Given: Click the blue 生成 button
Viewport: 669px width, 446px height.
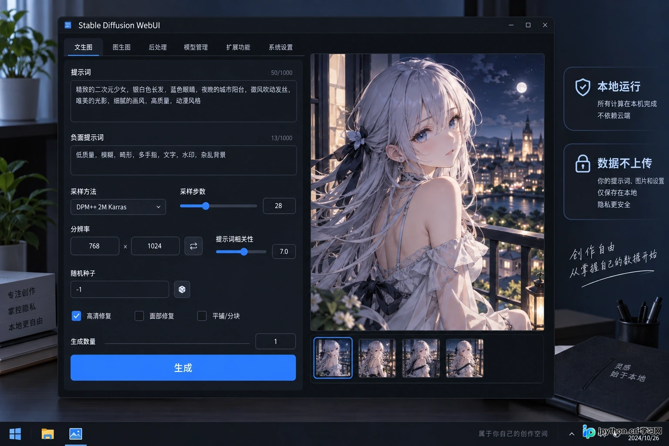Looking at the screenshot, I should coord(183,368).
